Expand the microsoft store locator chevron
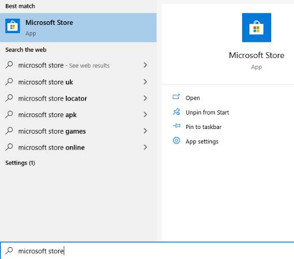The width and height of the screenshot is (294, 259). pos(145,98)
